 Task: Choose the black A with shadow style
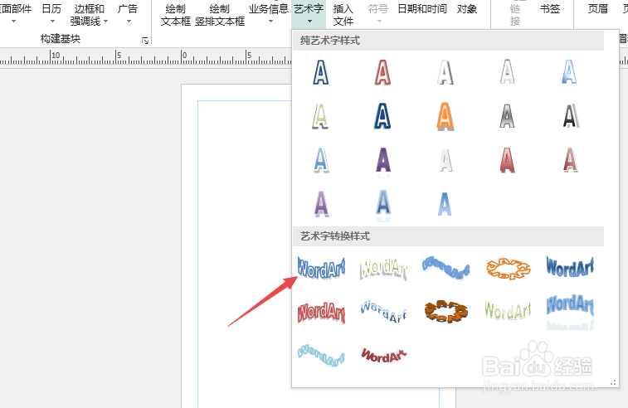pyautogui.click(x=571, y=116)
